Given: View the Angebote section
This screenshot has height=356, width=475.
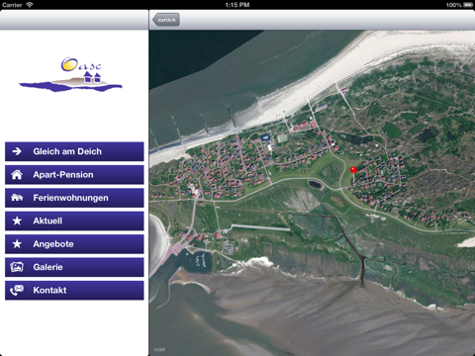Looking at the screenshot, I should [74, 244].
